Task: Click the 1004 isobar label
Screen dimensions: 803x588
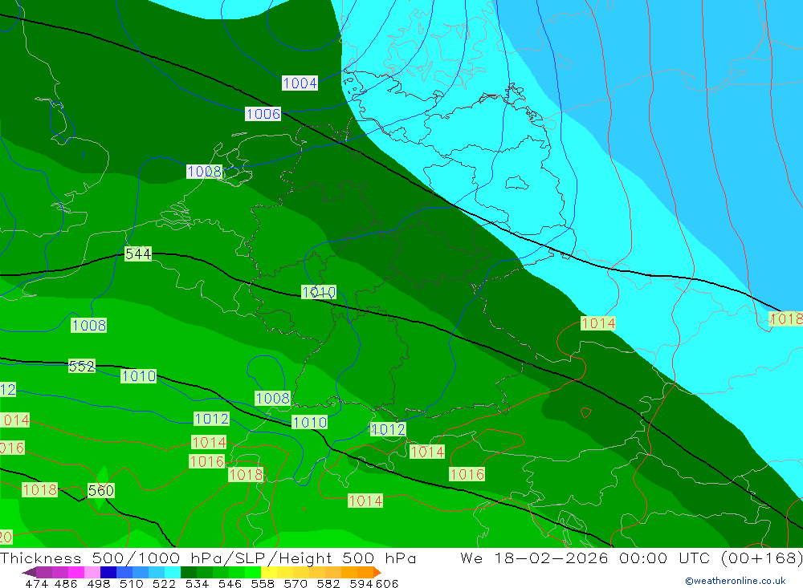Action: coord(300,83)
